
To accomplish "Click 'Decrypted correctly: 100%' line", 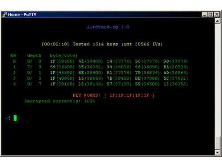I will [59, 101].
